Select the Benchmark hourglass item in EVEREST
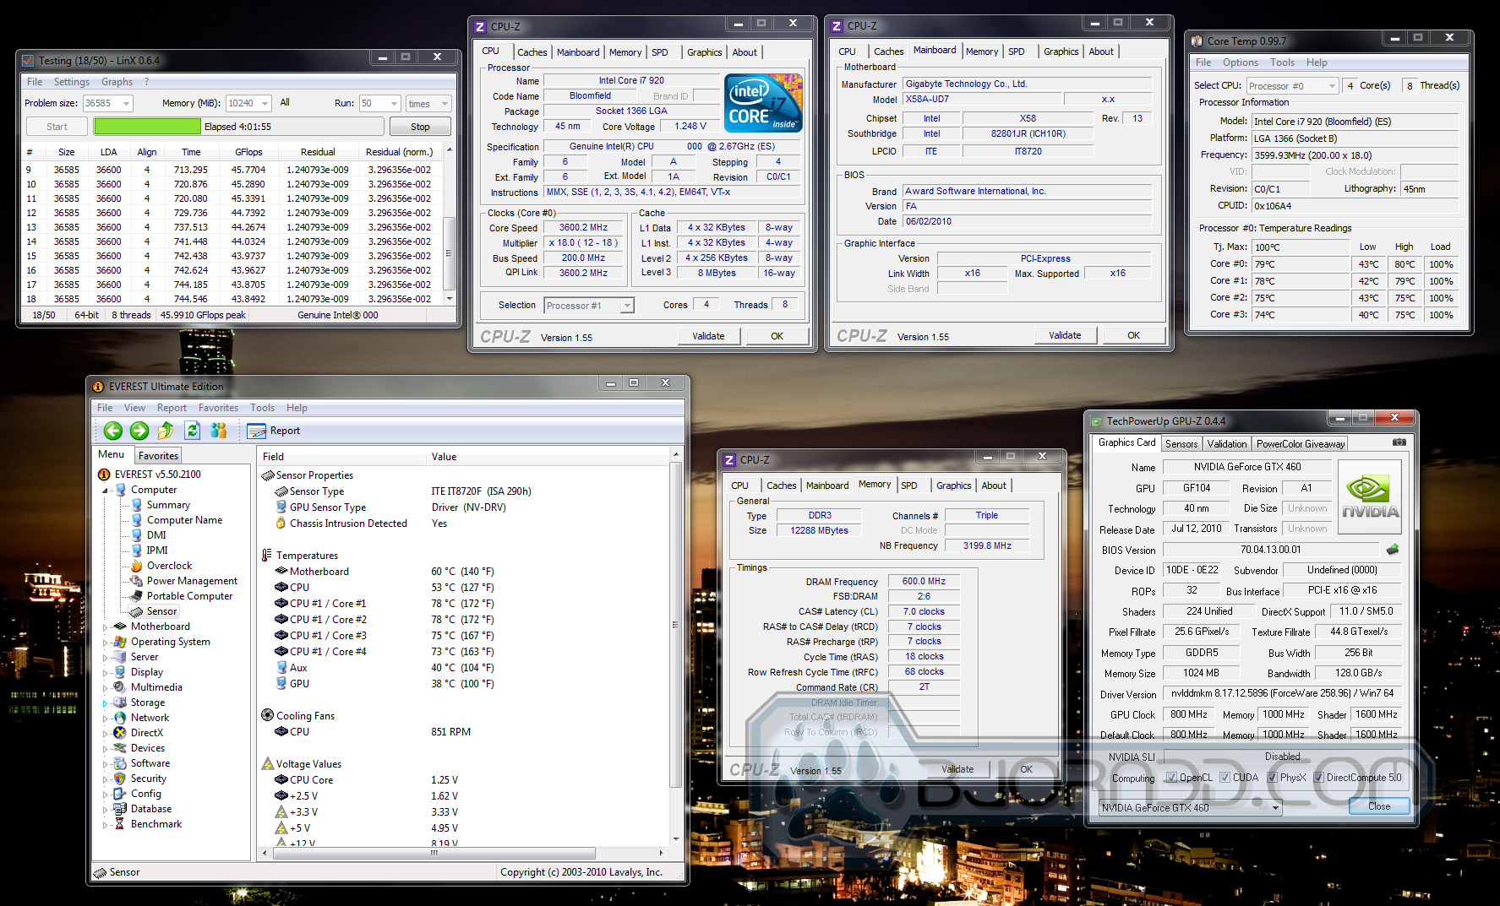This screenshot has width=1500, height=906. (148, 824)
